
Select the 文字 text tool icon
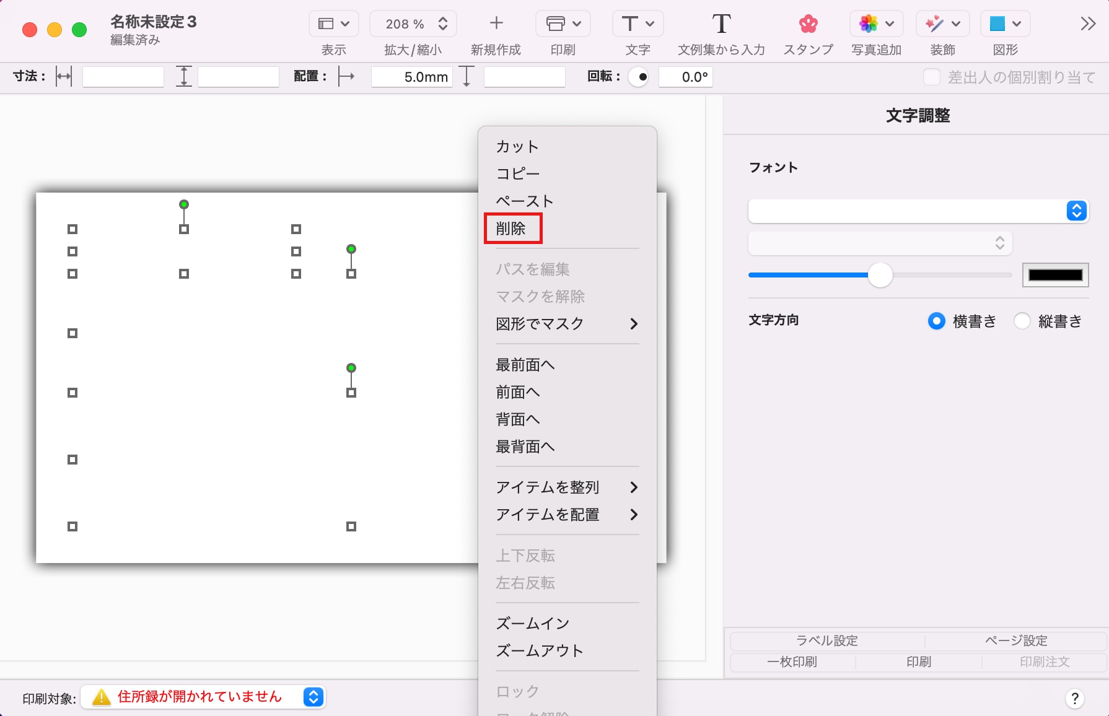pos(629,24)
